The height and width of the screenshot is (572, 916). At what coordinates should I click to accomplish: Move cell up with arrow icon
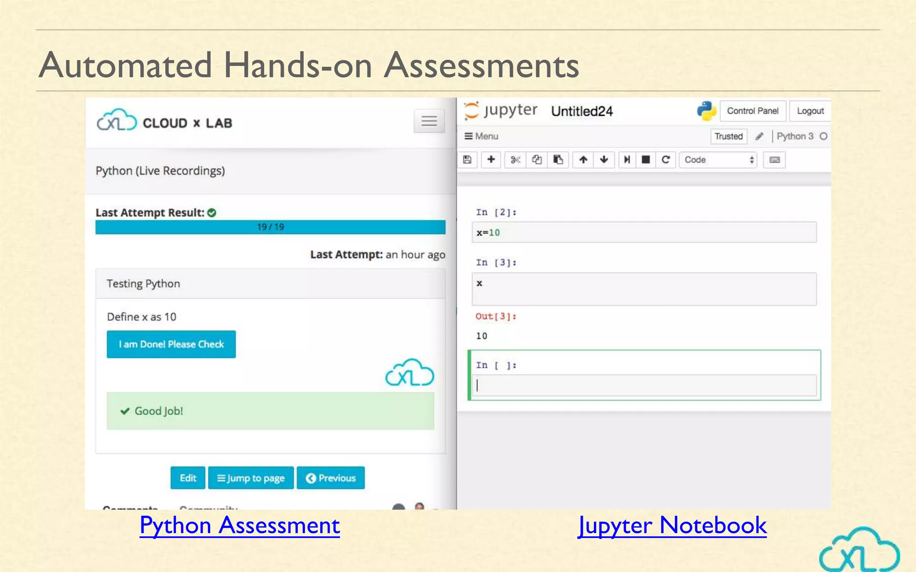(x=583, y=160)
